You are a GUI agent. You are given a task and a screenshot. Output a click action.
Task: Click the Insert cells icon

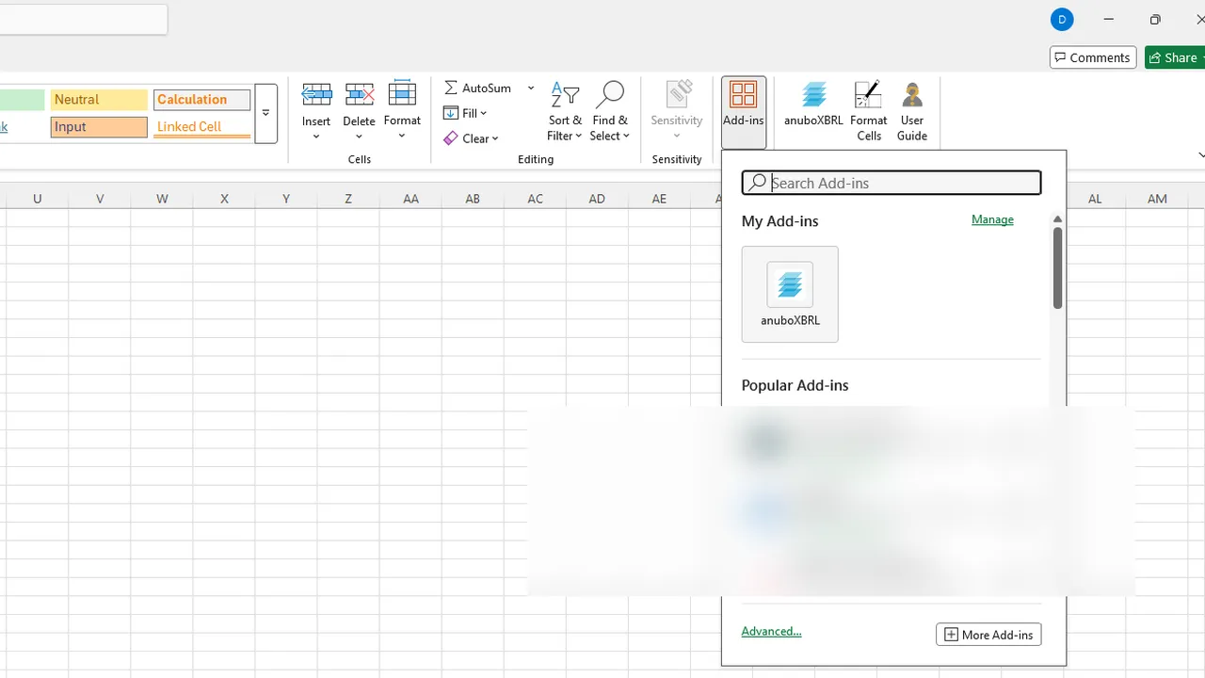[316, 94]
